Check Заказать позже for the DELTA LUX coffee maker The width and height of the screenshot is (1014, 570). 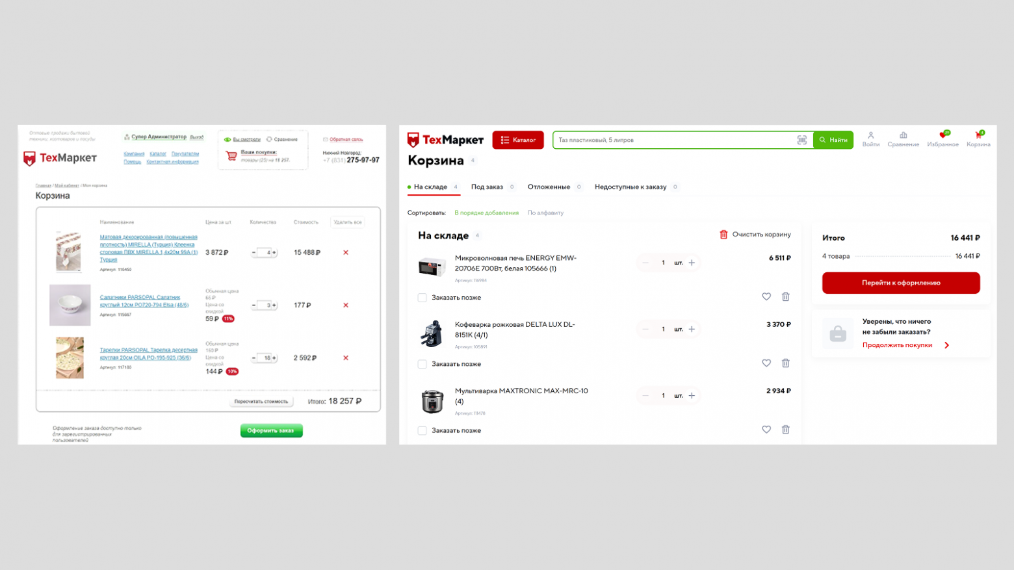coord(422,364)
